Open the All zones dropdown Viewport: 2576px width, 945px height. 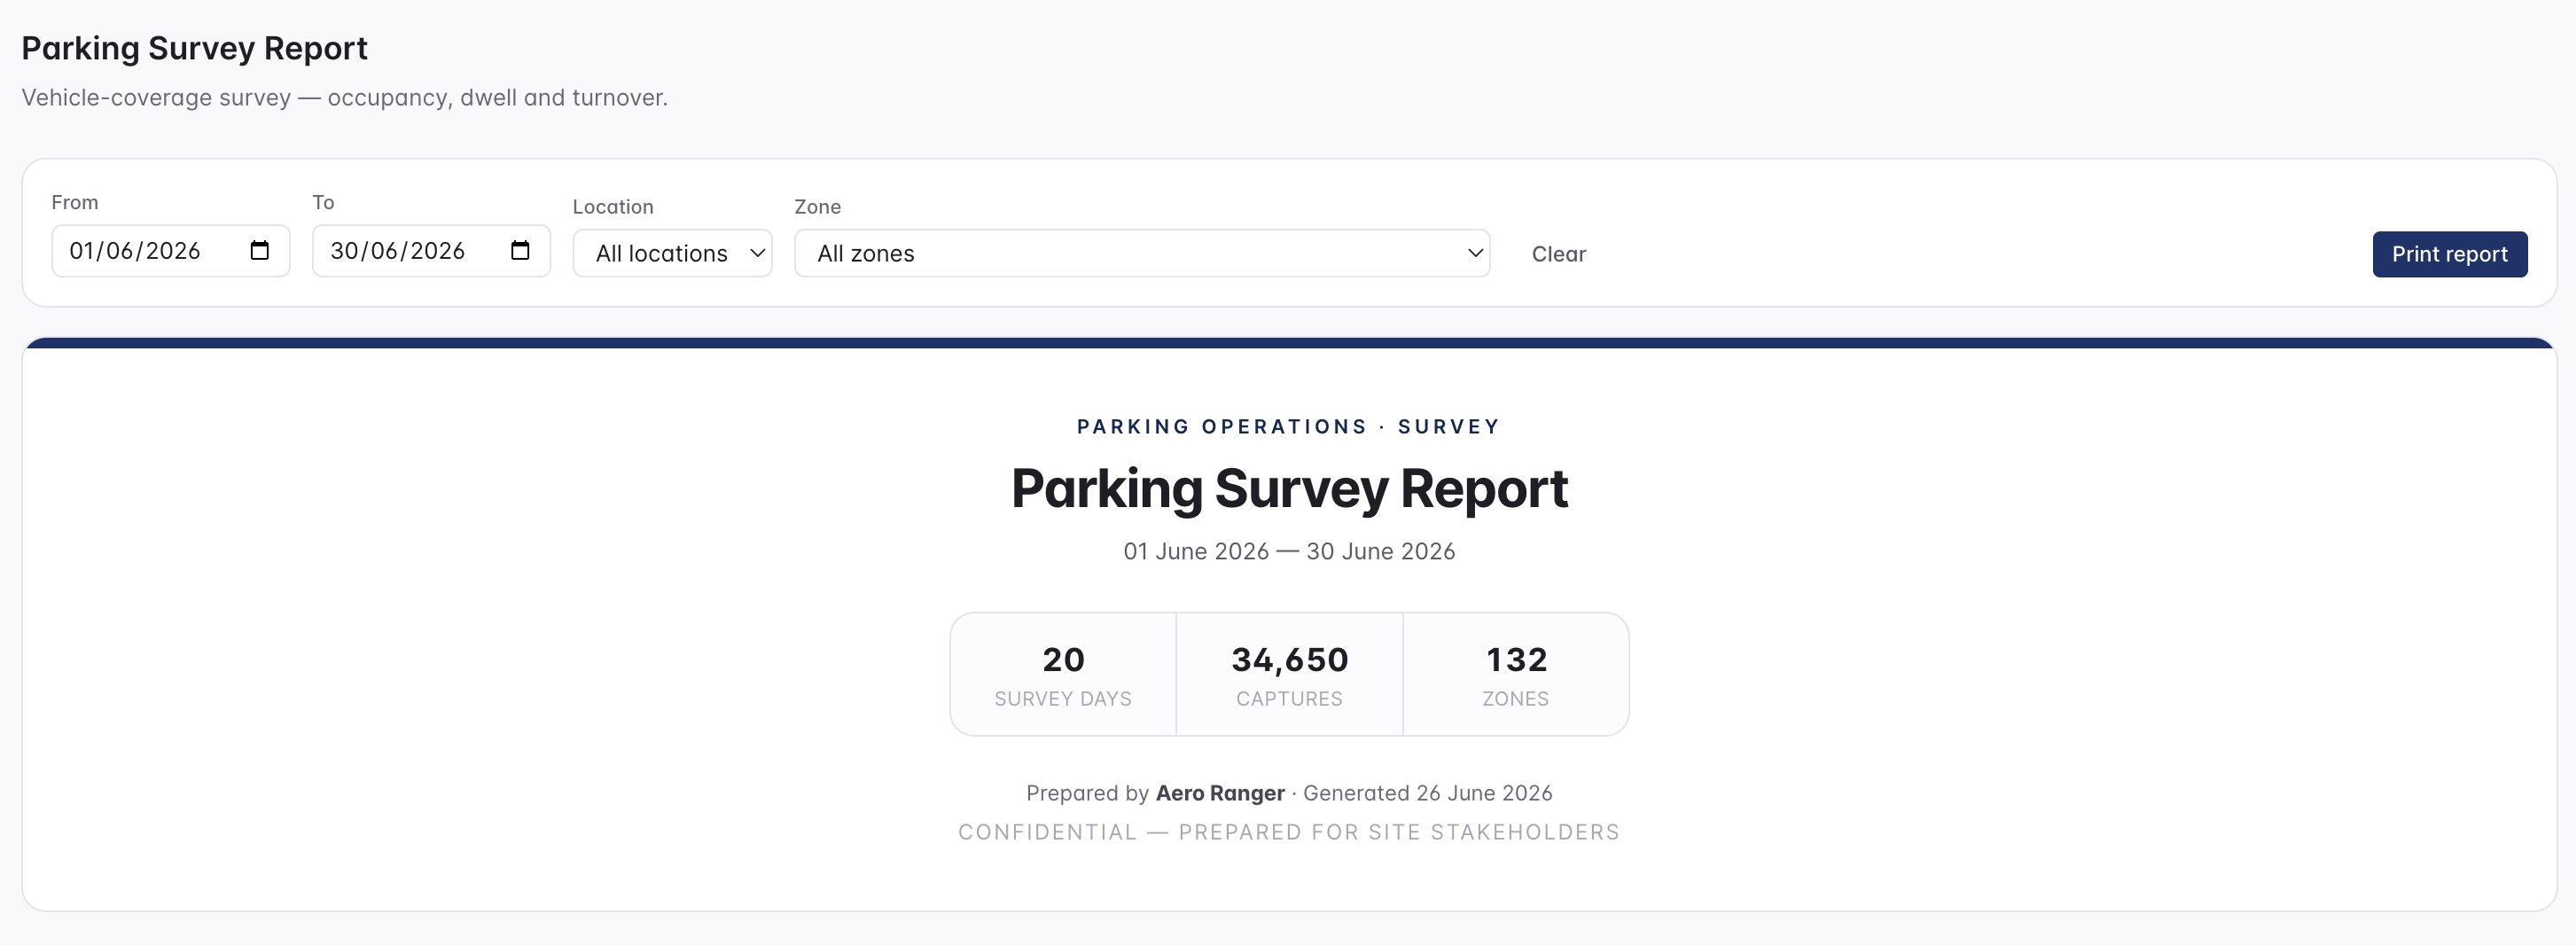(1142, 254)
